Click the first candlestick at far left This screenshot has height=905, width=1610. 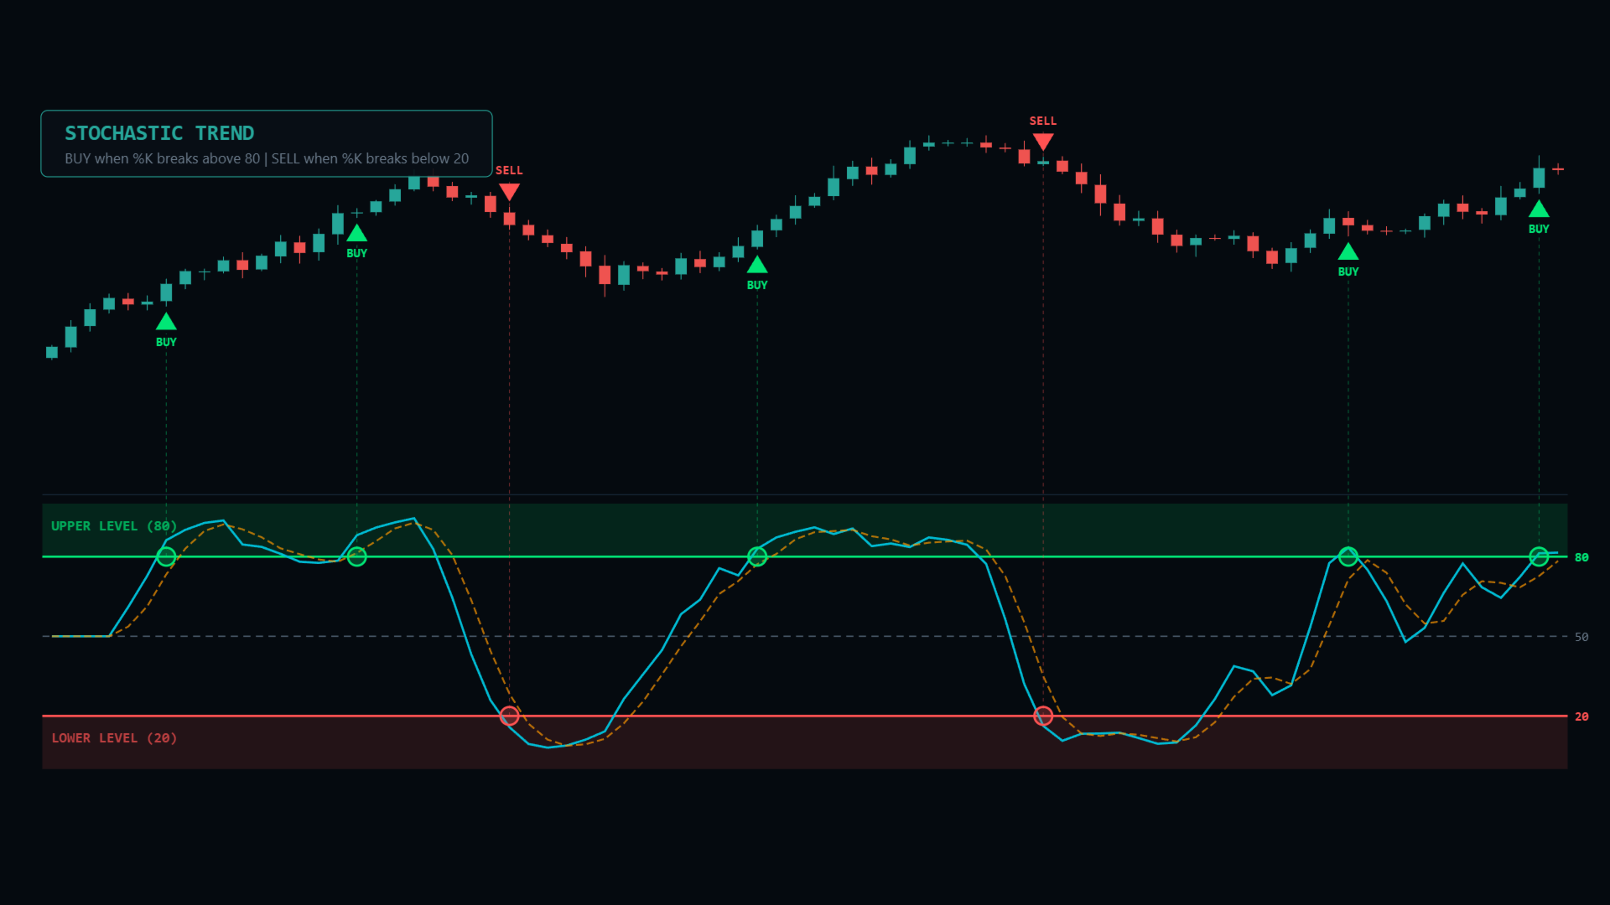pyautogui.click(x=52, y=352)
